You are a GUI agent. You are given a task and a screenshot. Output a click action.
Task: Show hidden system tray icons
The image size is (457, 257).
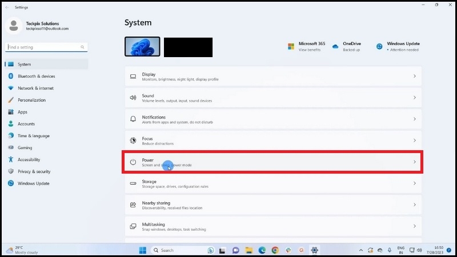(x=360, y=250)
